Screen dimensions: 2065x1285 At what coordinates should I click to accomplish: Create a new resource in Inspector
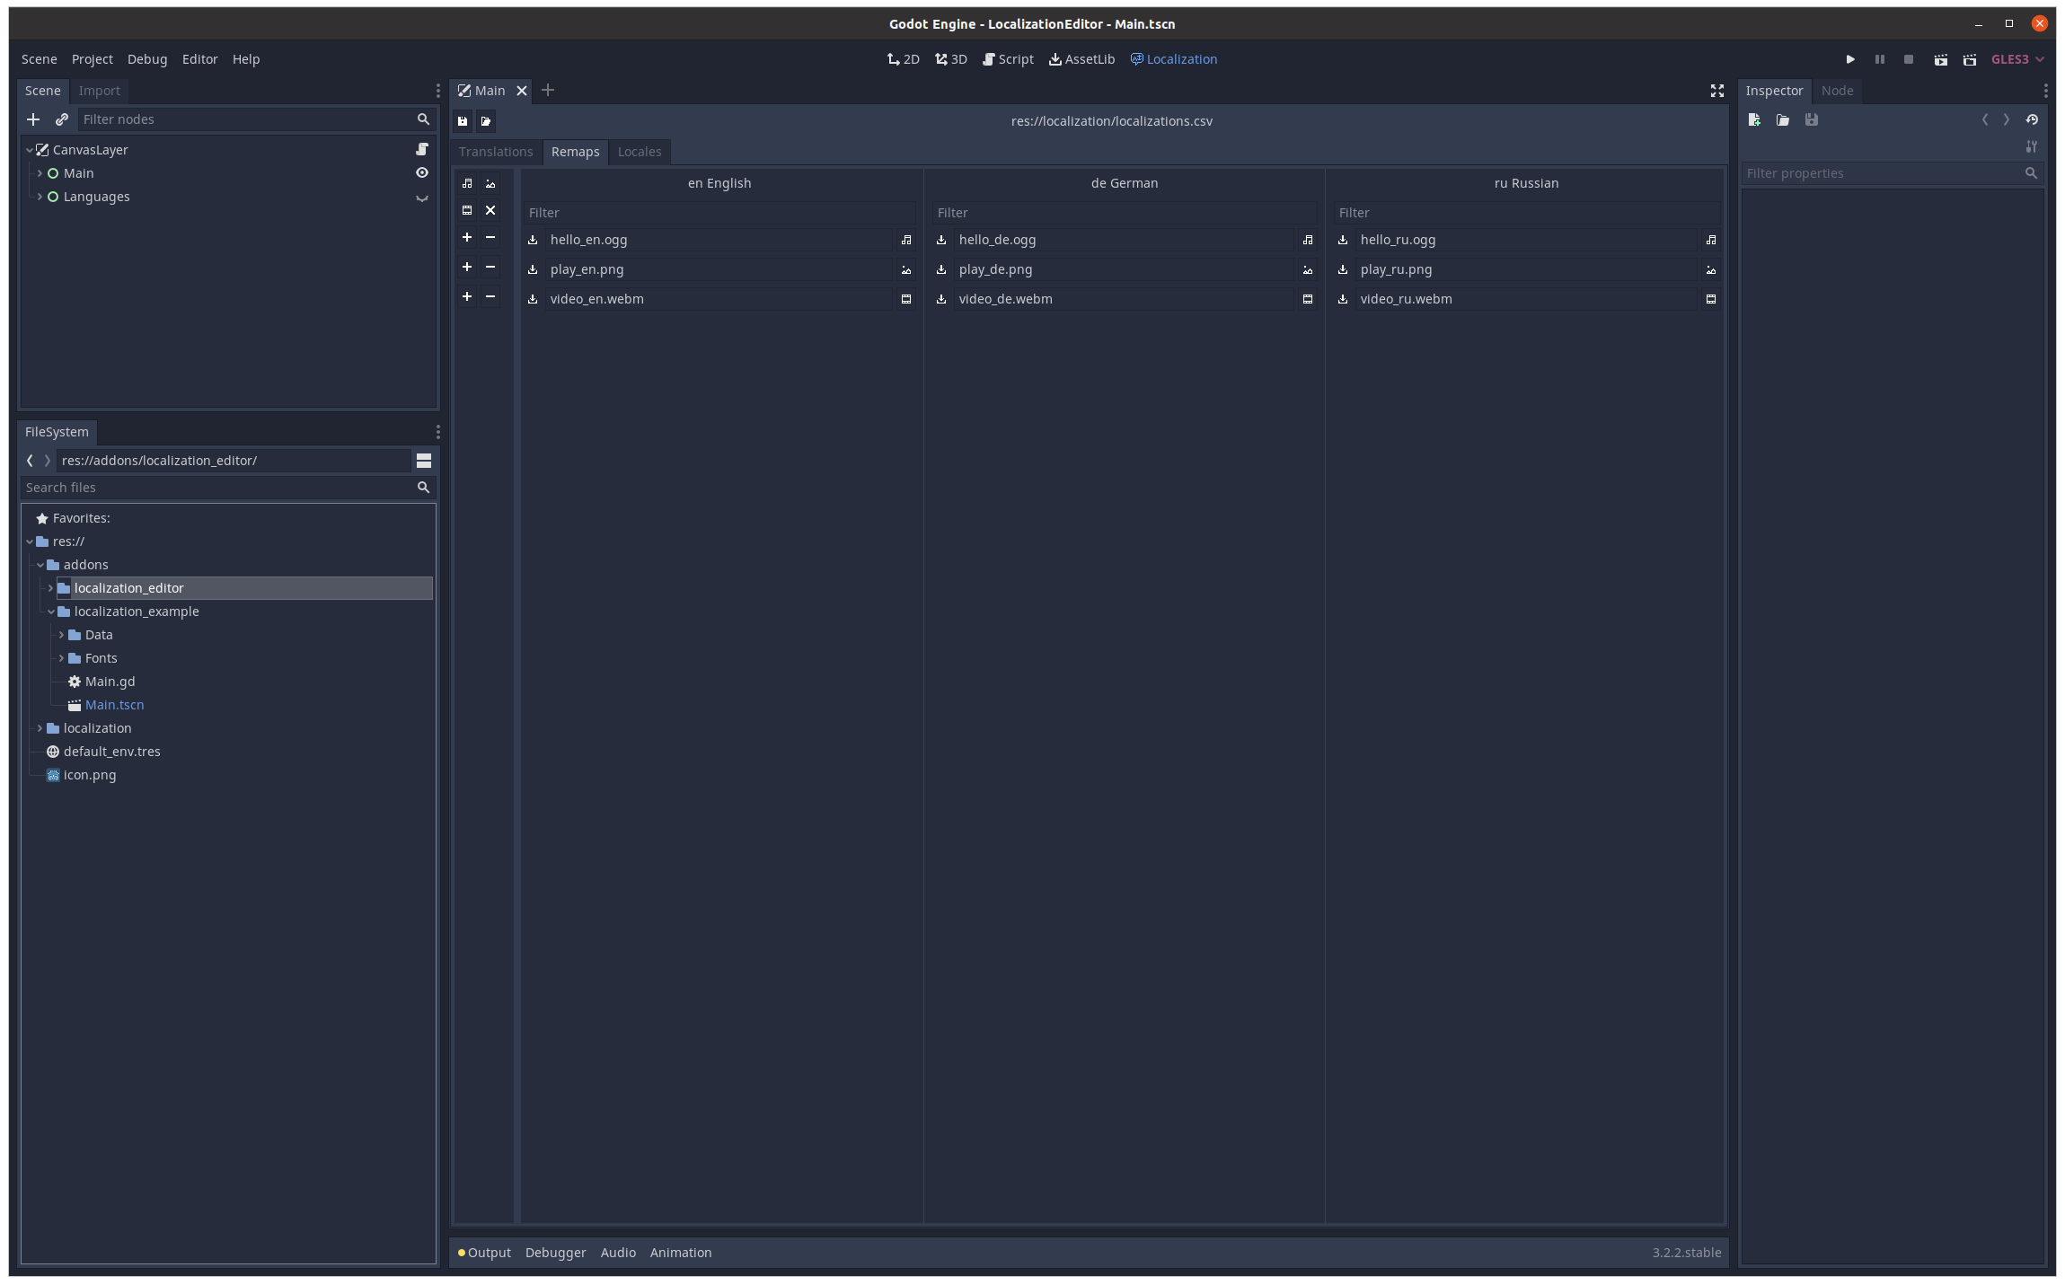1754,119
